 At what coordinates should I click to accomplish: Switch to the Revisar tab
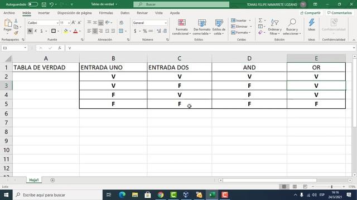pos(142,13)
